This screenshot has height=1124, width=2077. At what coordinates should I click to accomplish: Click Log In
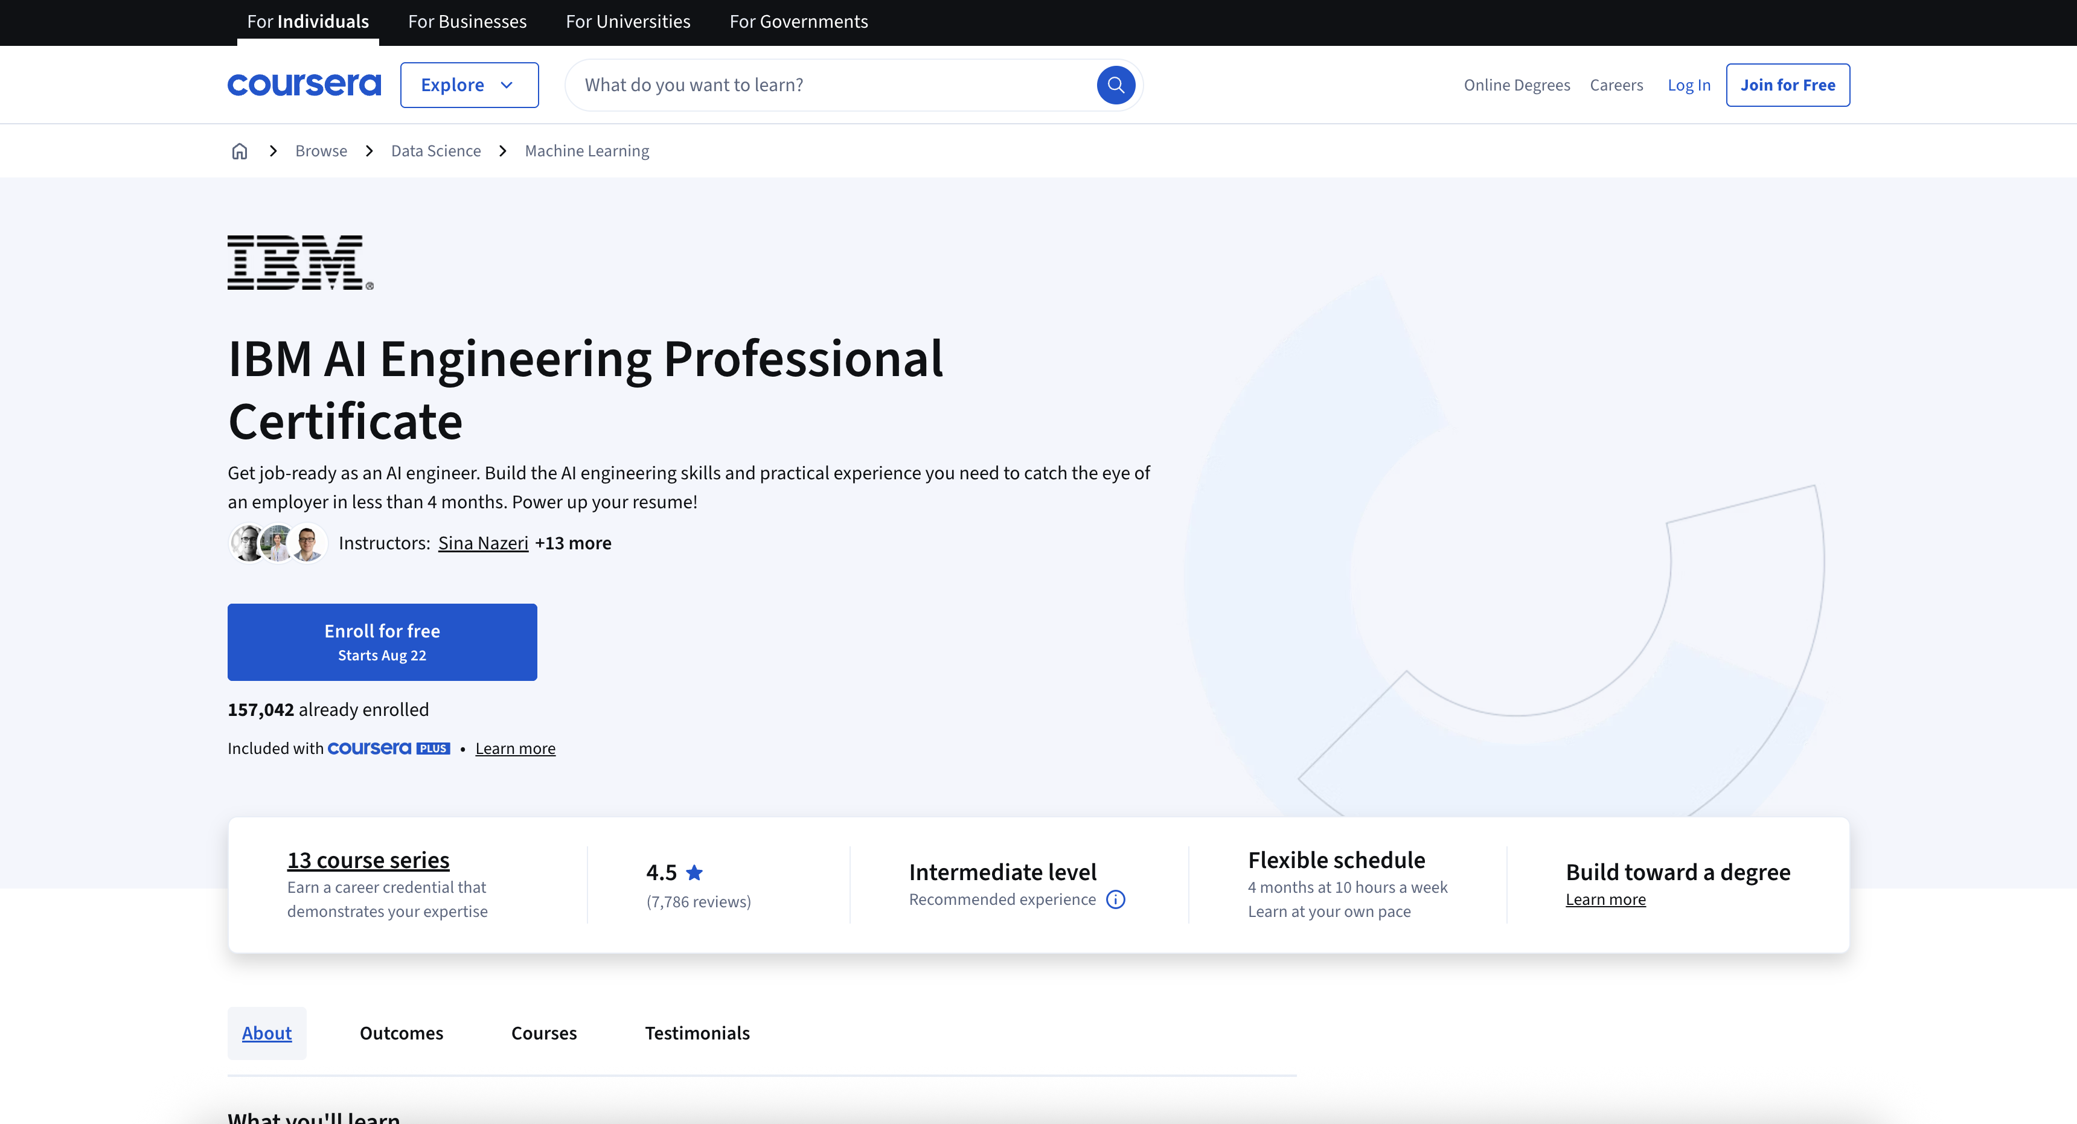[1688, 85]
